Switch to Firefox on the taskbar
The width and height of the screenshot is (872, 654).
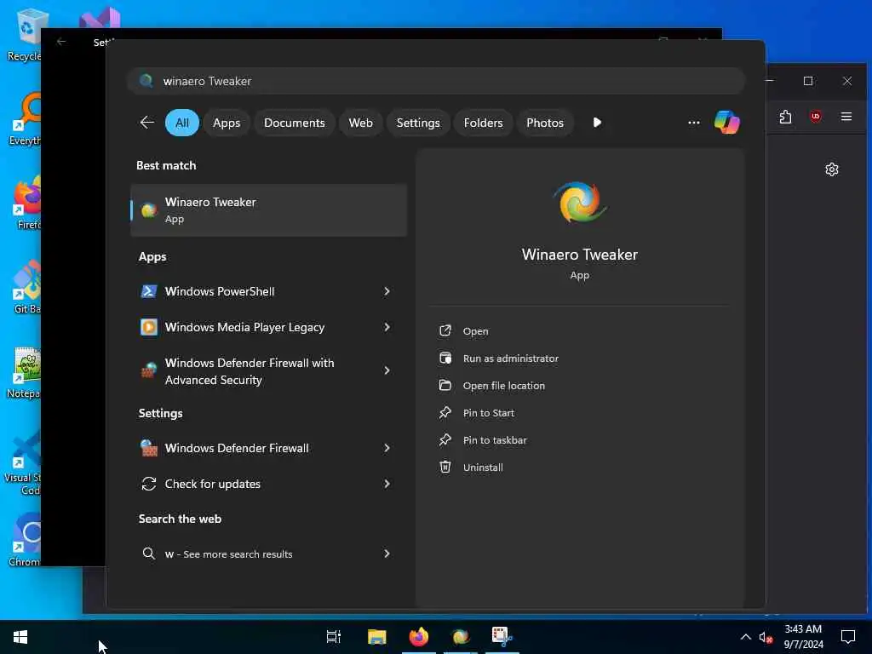click(419, 637)
